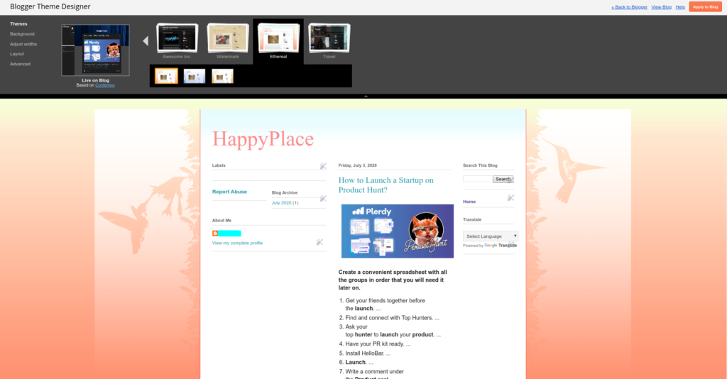Click the HappyPlace blog title
The image size is (727, 379).
tap(263, 139)
